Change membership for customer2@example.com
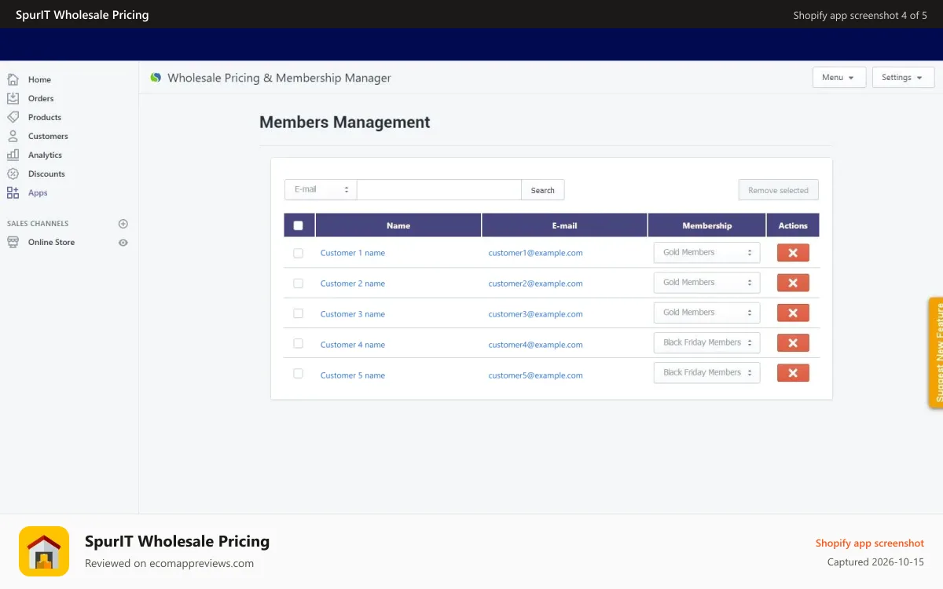 click(x=706, y=283)
